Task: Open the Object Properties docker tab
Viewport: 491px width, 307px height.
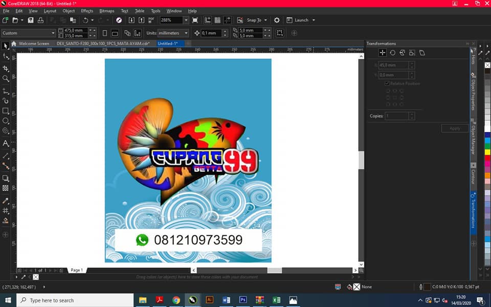Action: [x=473, y=92]
